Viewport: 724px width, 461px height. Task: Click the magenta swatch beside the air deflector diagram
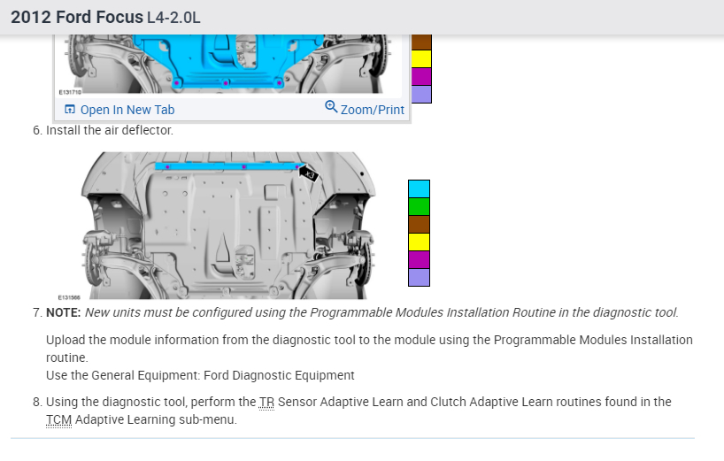tap(419, 260)
